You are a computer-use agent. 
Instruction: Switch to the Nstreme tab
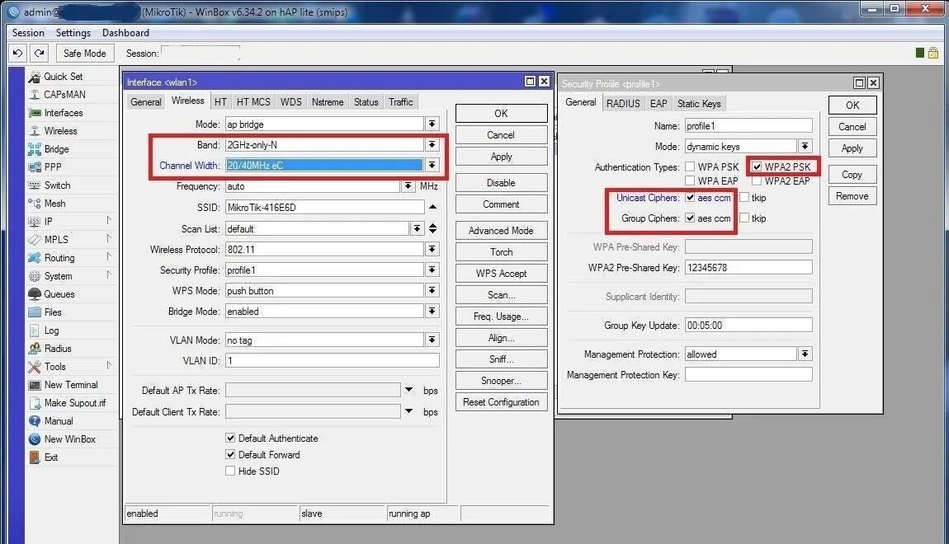[328, 102]
